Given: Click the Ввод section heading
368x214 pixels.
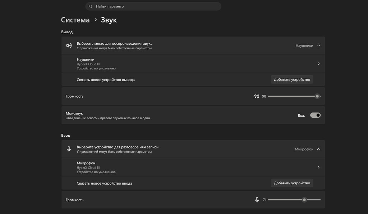Looking at the screenshot, I should [x=65, y=136].
